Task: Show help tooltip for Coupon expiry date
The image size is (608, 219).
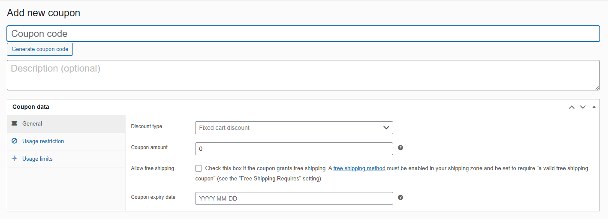Action: pos(400,198)
